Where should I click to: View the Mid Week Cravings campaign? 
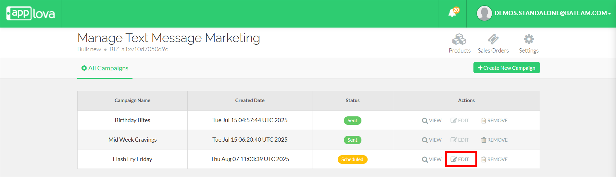tap(432, 140)
